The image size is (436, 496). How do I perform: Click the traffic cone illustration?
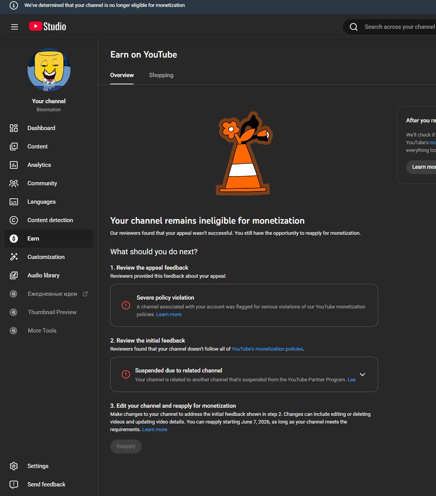tap(244, 153)
